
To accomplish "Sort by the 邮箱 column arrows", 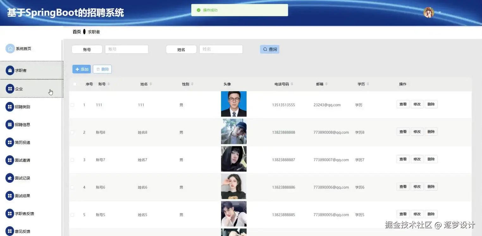I will tap(326, 84).
